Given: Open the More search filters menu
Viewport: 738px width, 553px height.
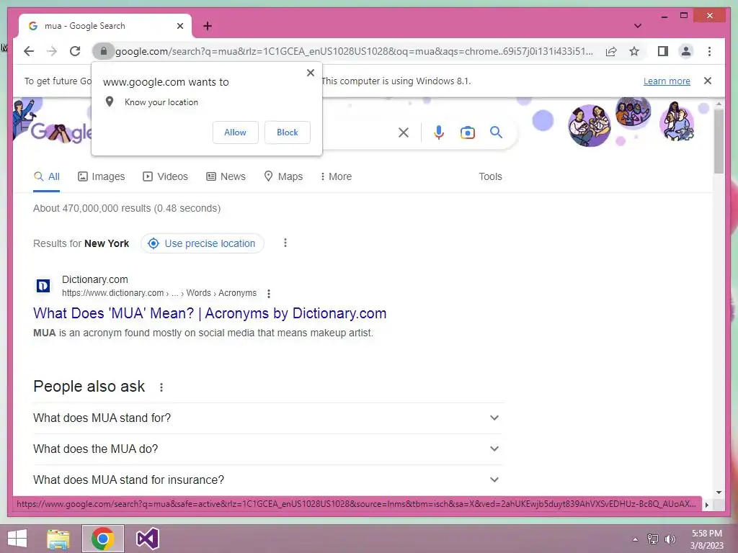Looking at the screenshot, I should pos(336,177).
